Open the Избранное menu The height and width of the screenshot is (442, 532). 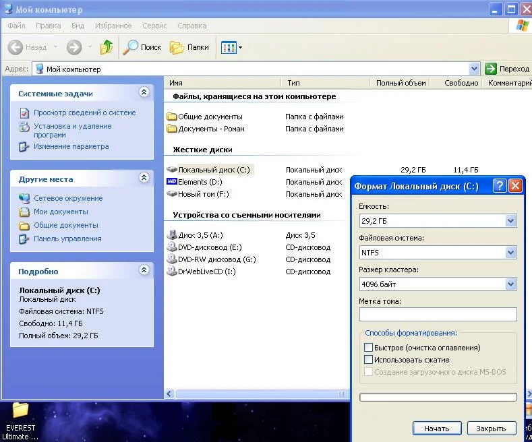[113, 26]
